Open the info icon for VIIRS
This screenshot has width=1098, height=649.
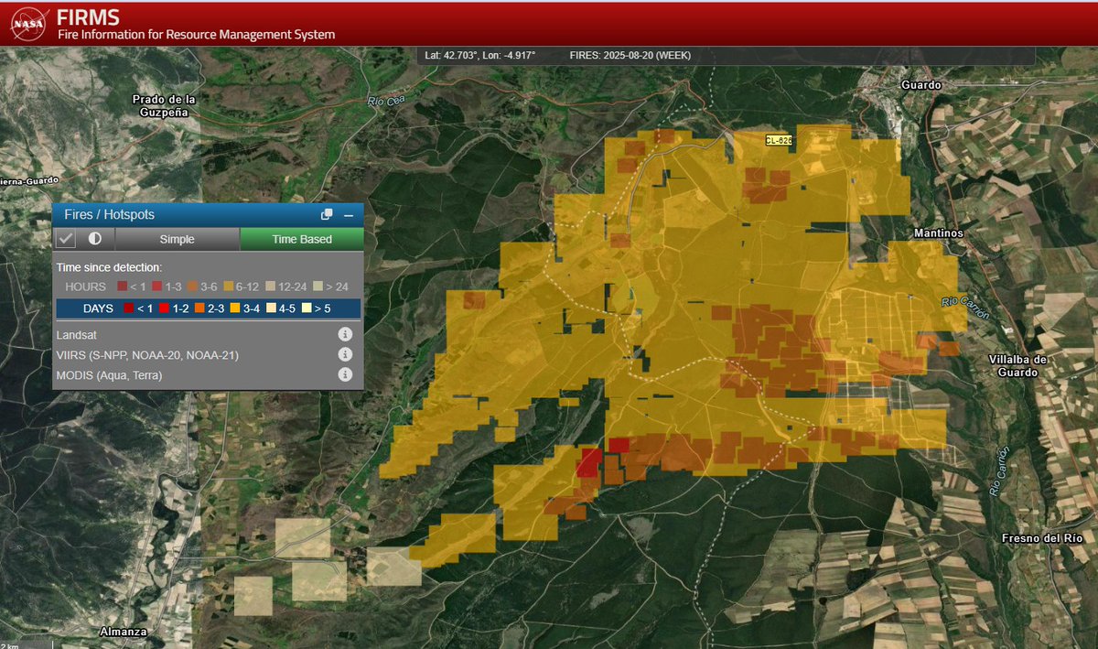click(345, 354)
